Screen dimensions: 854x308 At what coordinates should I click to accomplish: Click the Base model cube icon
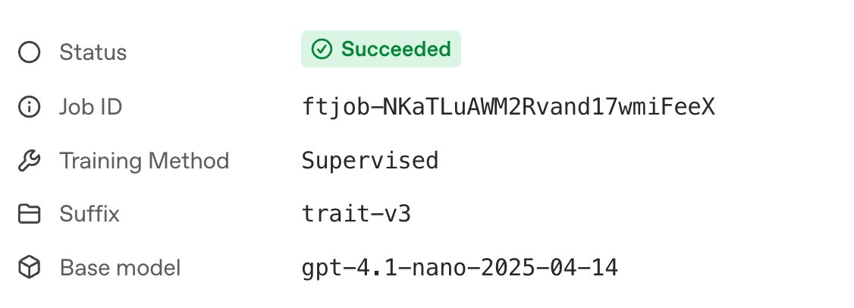tap(29, 268)
